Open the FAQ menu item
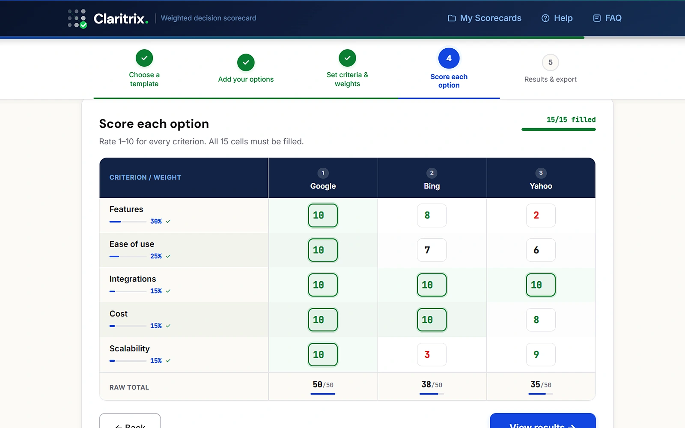Viewport: 685px width, 428px height. 607,18
